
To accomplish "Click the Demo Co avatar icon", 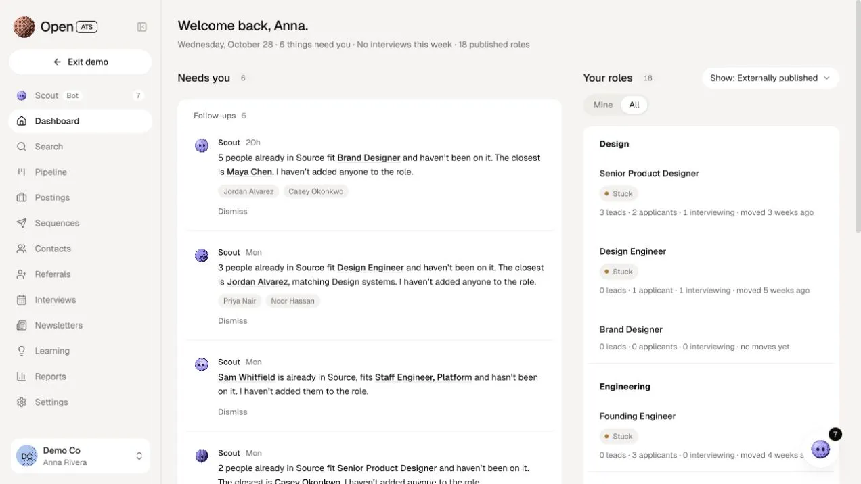I will point(27,456).
